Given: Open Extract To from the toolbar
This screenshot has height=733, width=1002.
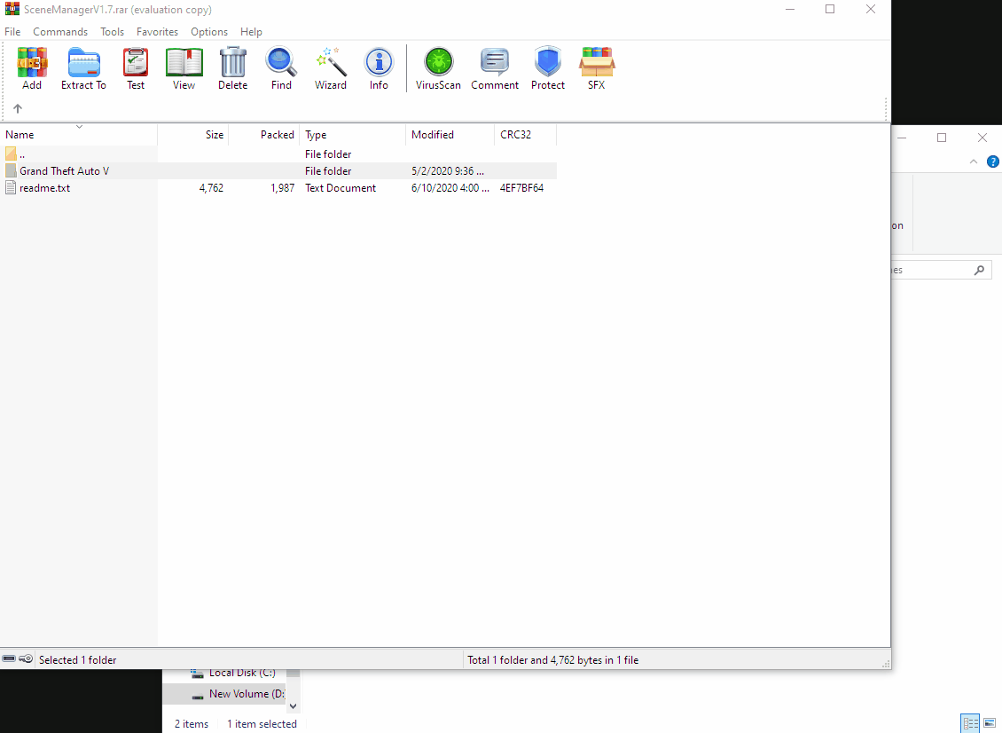Looking at the screenshot, I should click(83, 68).
